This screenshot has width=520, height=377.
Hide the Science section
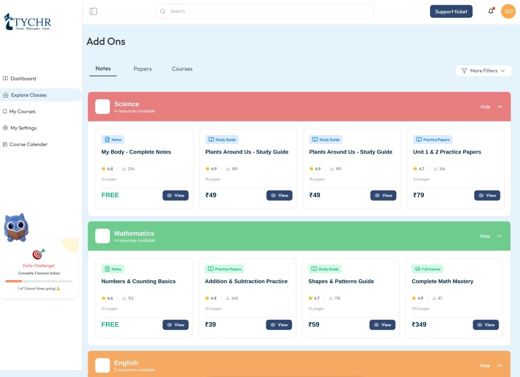(x=485, y=107)
